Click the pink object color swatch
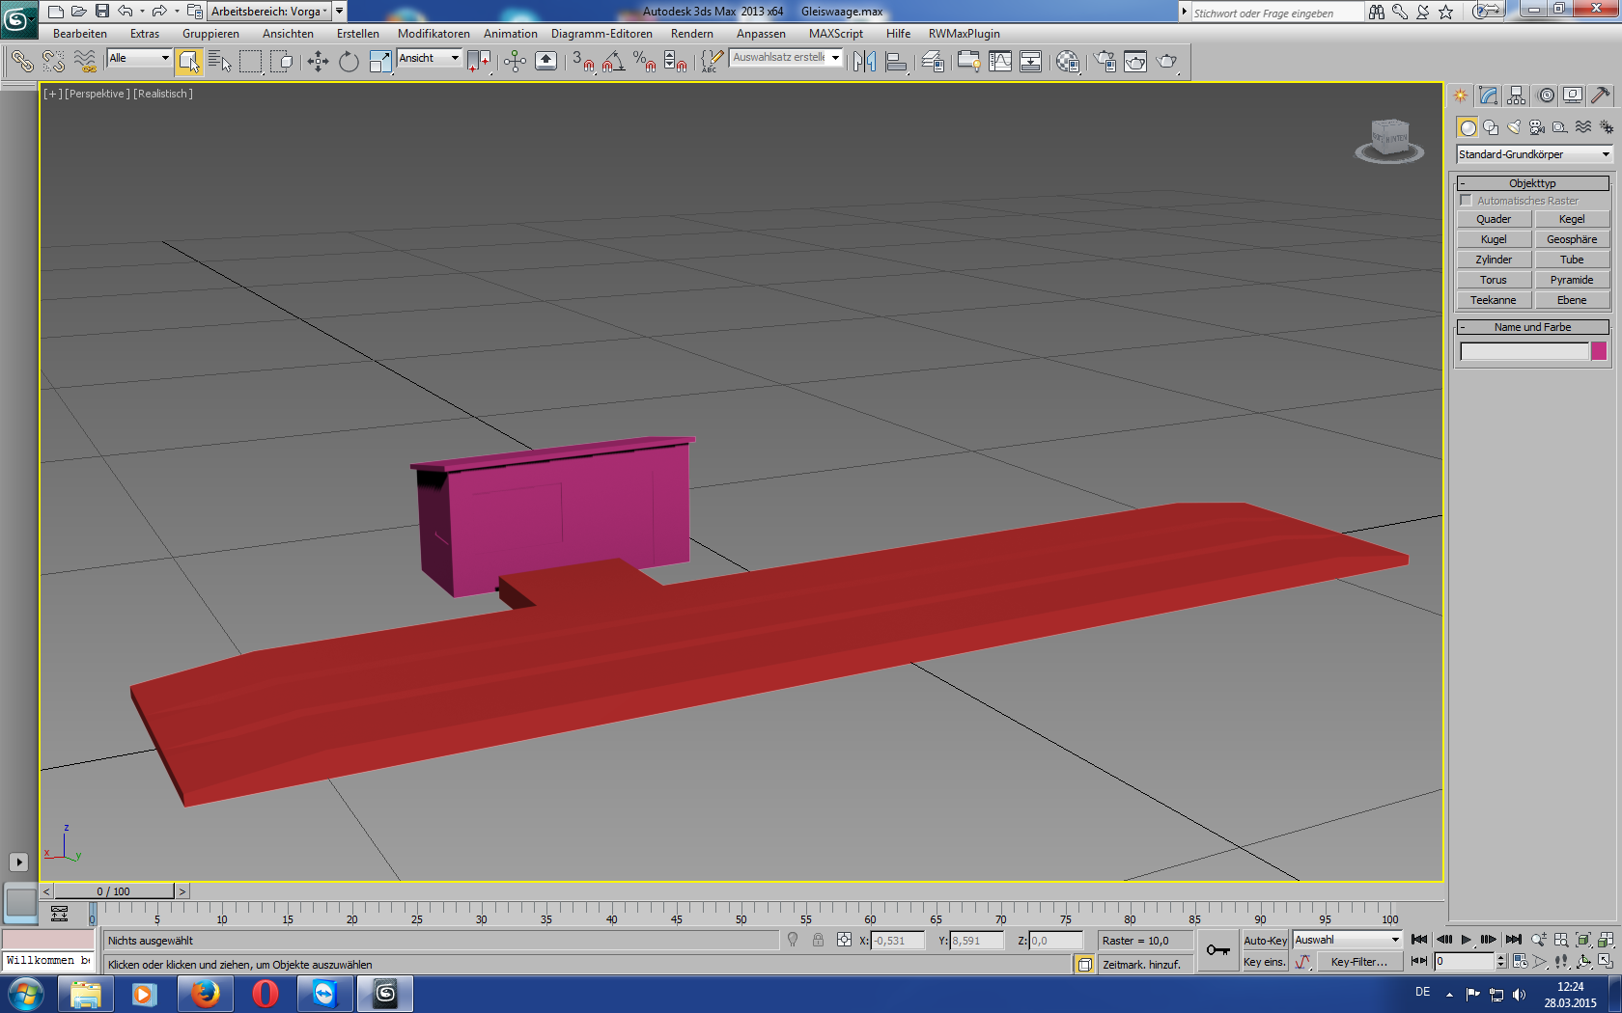1622x1013 pixels. (1599, 351)
